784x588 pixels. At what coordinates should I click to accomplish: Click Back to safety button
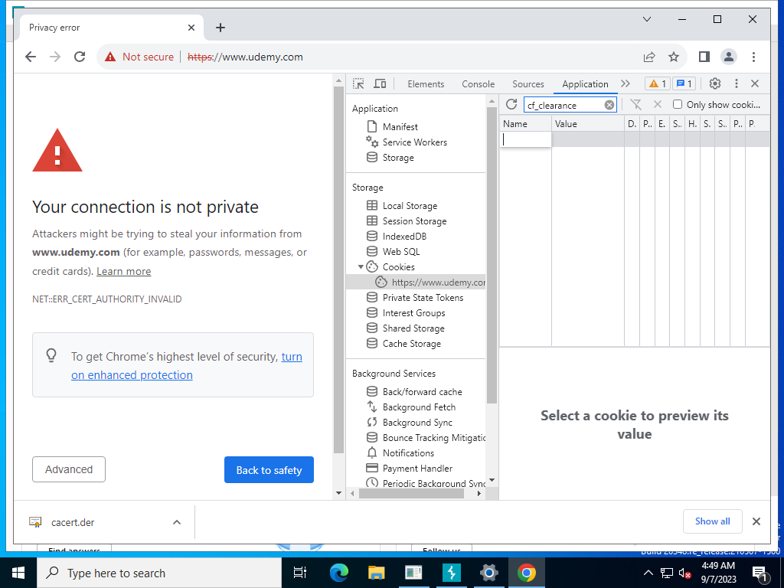coord(269,469)
